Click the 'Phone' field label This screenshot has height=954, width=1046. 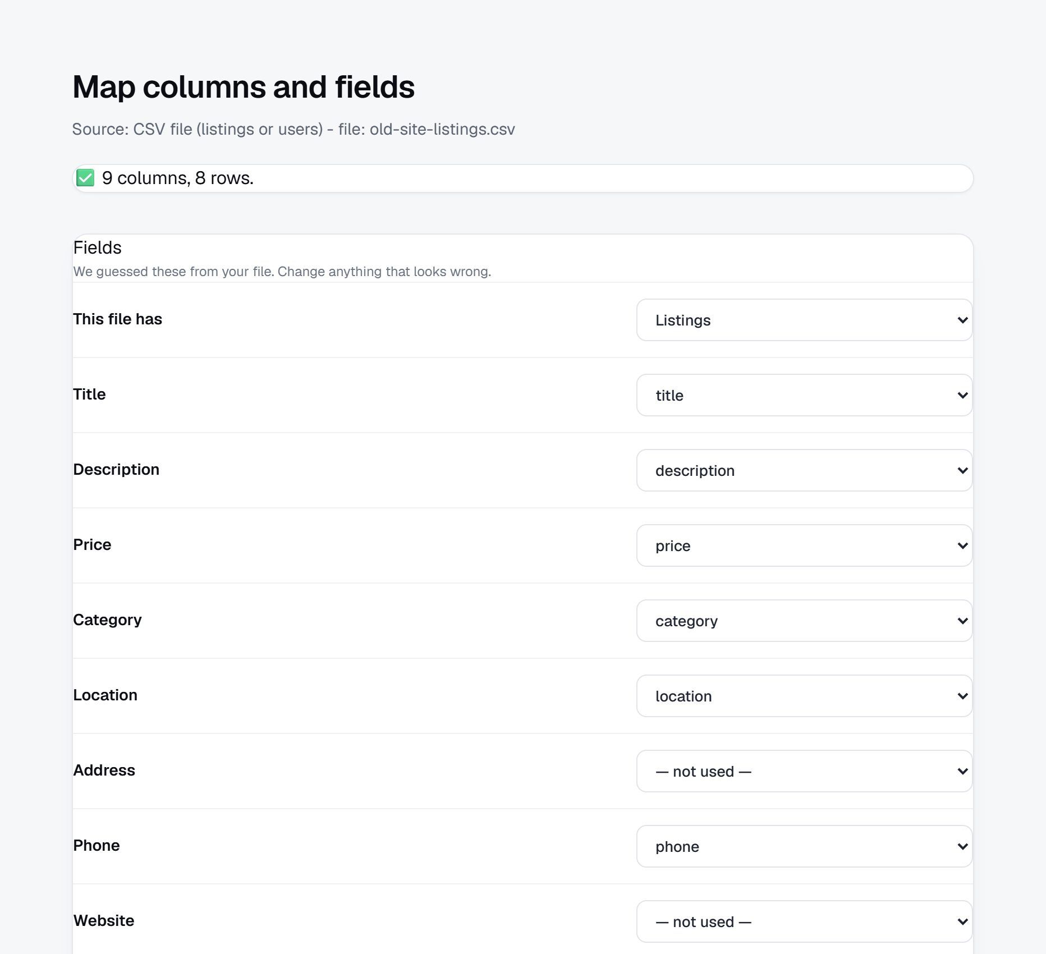tap(96, 845)
